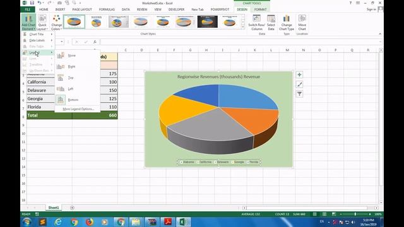
Task: Open the Change Colors dropdown
Action: (56, 22)
